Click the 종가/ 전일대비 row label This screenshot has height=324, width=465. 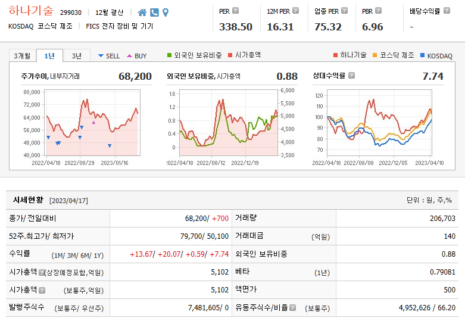coord(33,219)
